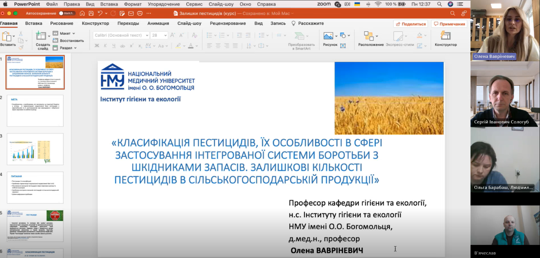Click the Cut scissors icon
The height and width of the screenshot is (258, 540).
point(21,34)
